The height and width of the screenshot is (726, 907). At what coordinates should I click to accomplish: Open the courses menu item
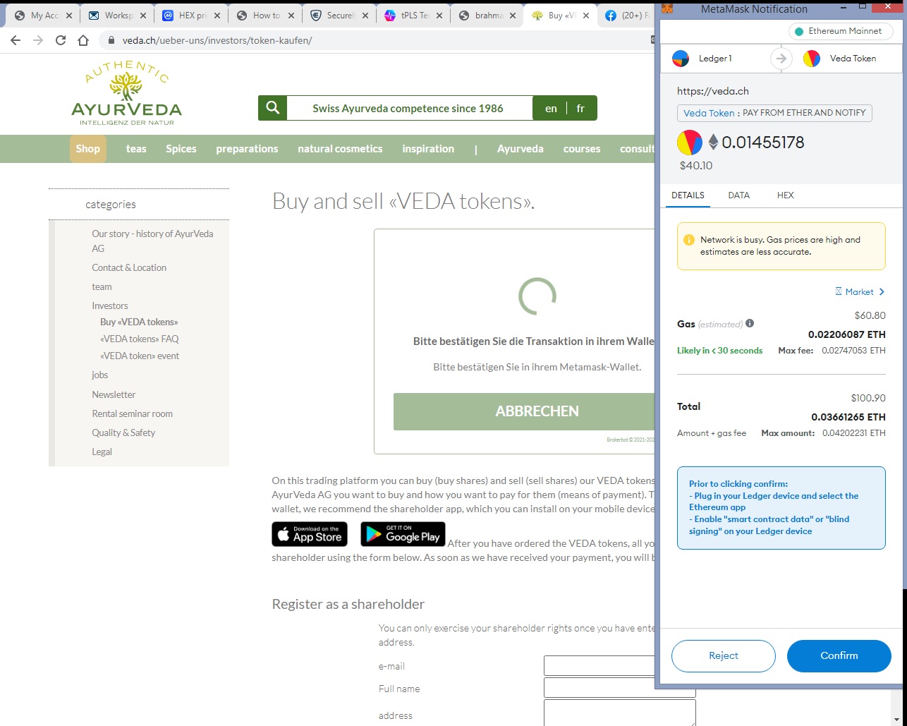(x=582, y=149)
